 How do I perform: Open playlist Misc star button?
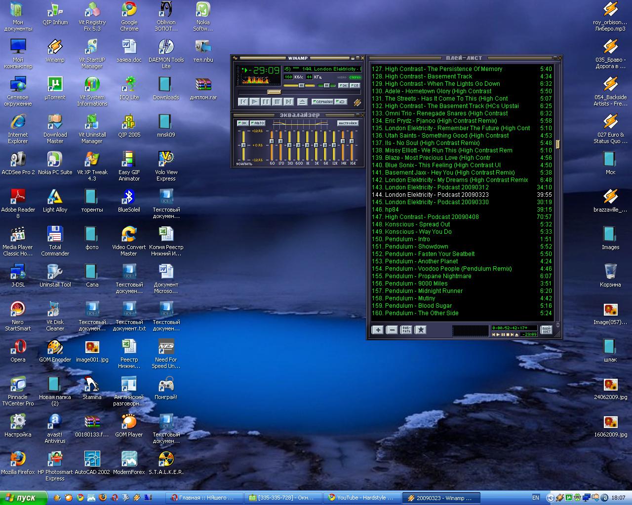(420, 329)
